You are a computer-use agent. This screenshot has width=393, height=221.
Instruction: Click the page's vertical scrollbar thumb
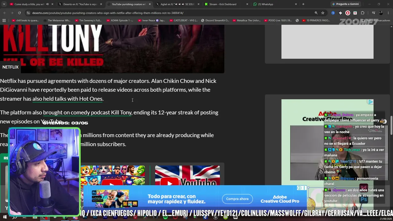391,125
